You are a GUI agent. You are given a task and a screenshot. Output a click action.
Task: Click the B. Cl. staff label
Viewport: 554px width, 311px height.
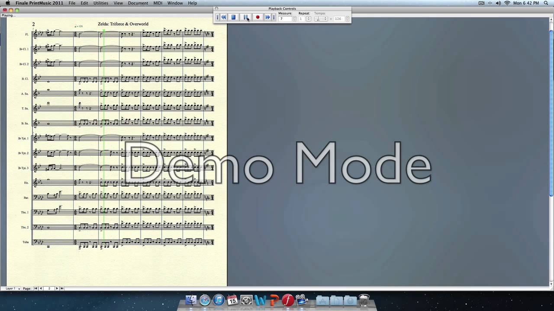point(25,79)
